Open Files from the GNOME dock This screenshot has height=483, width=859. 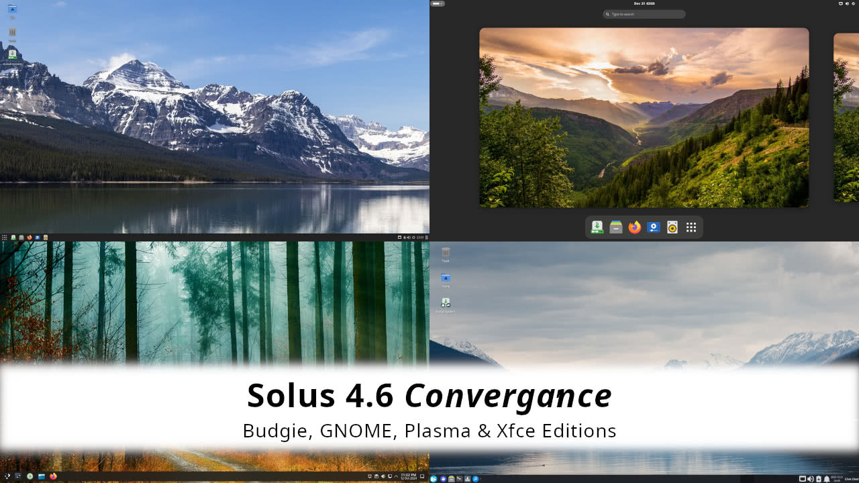(x=616, y=227)
